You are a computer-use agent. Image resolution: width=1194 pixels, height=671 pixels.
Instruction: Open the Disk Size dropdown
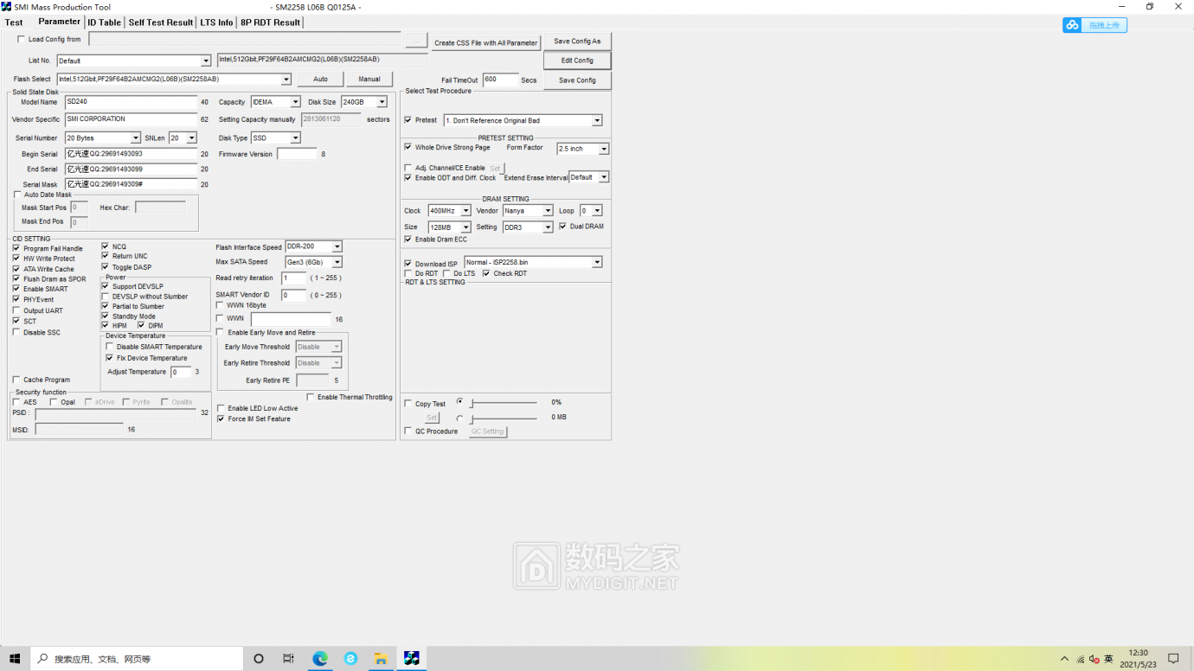pyautogui.click(x=382, y=102)
